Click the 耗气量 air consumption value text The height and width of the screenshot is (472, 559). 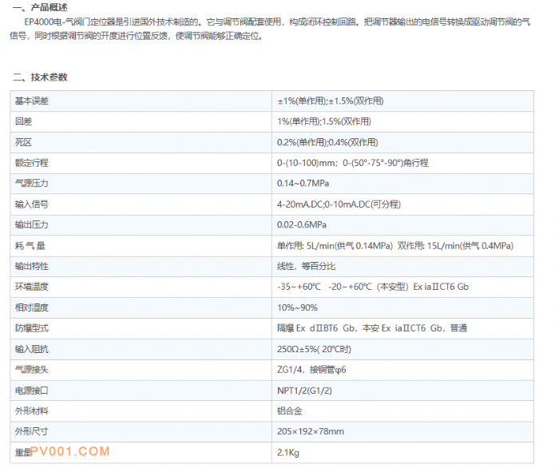click(394, 245)
